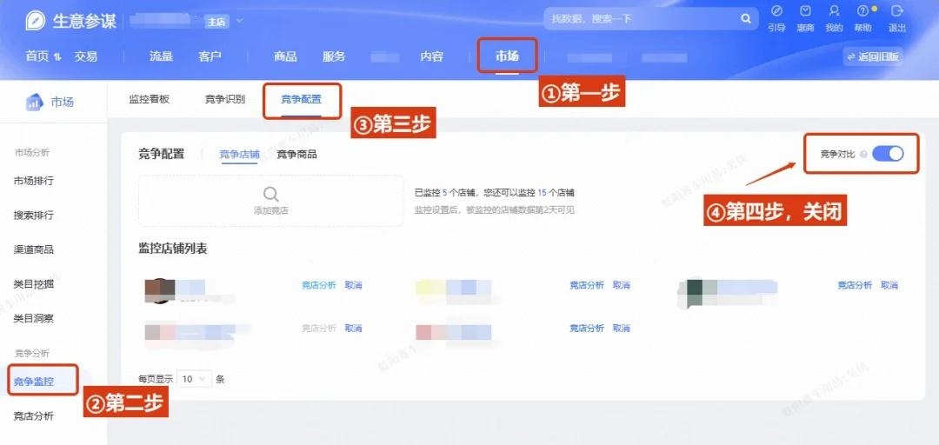939x445 pixels.
Task: Open 渠道商品 in the sidebar
Action: (x=34, y=249)
